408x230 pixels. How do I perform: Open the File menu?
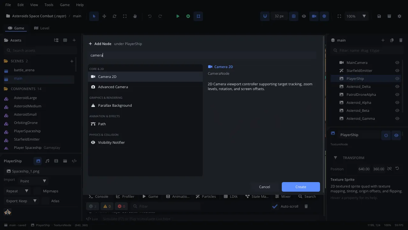pyautogui.click(x=8, y=5)
